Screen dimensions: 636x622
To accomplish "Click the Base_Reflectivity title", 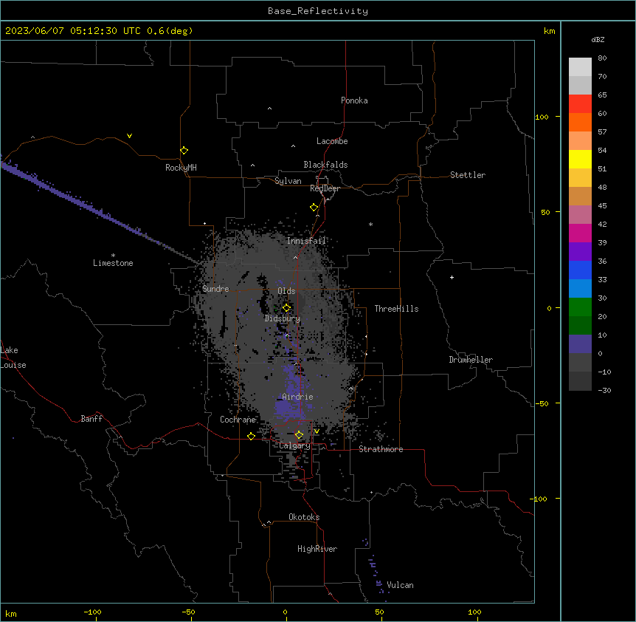I will (318, 11).
